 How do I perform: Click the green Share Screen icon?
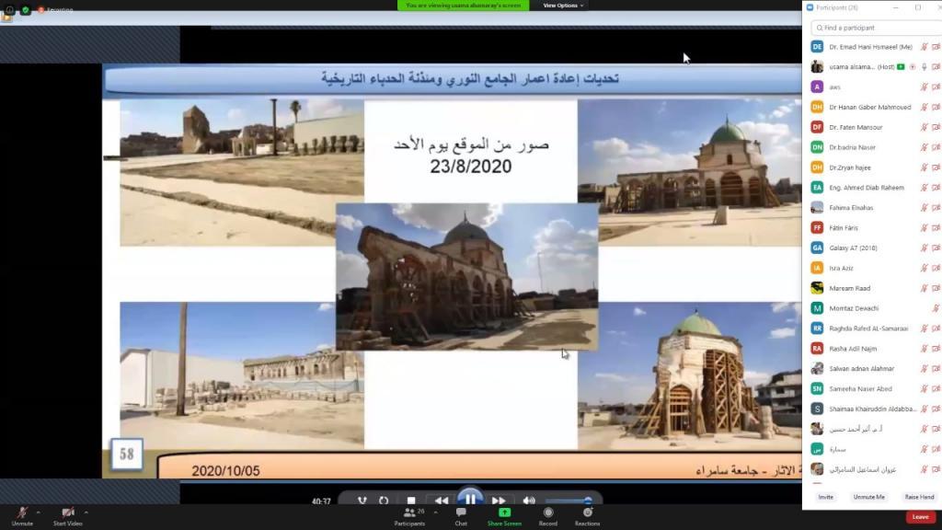[504, 513]
